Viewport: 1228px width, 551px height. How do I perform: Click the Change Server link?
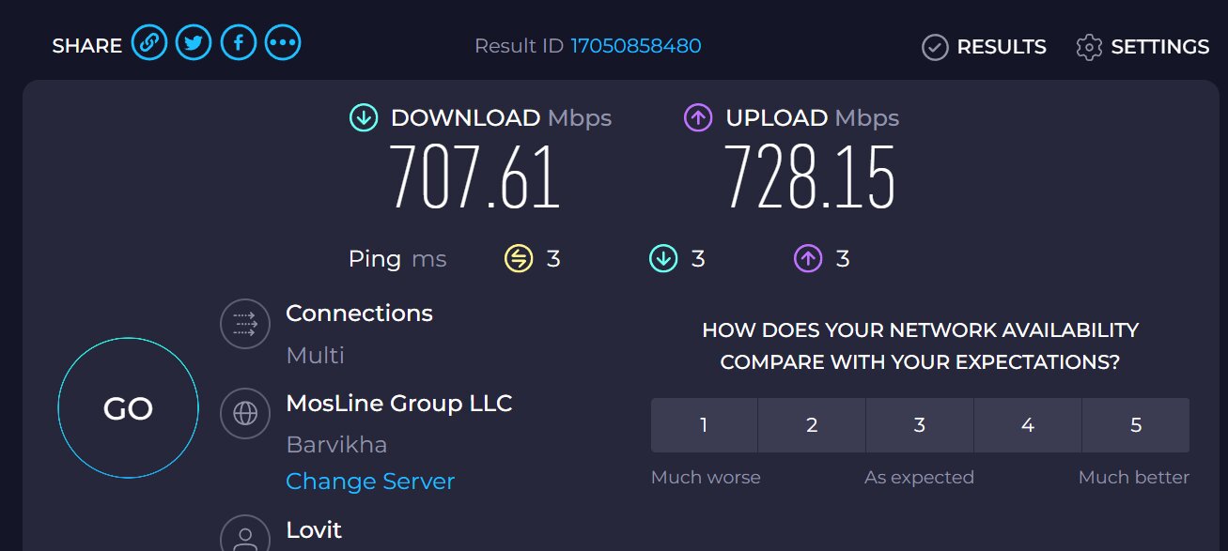pos(370,482)
